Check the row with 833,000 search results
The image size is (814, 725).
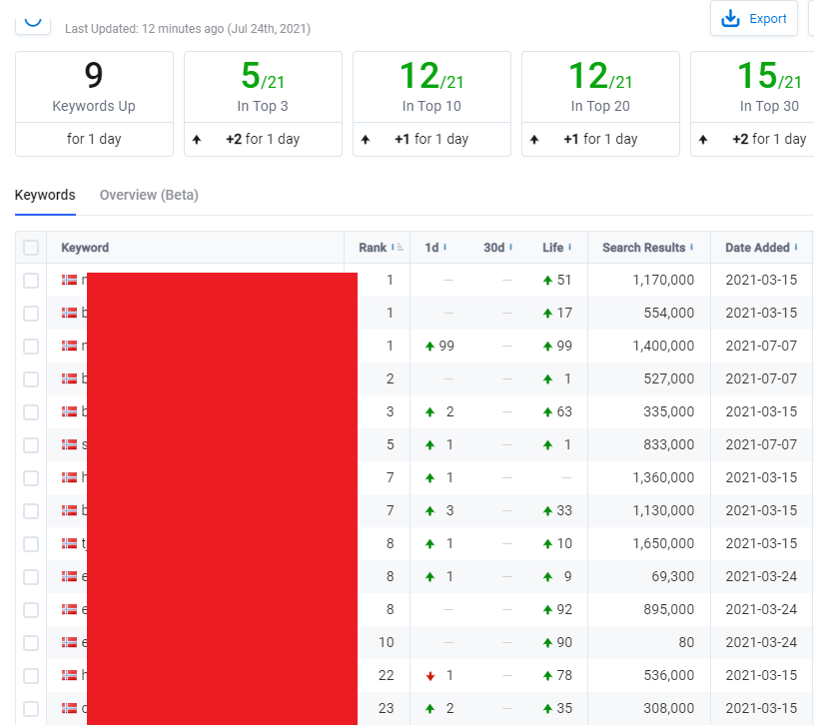[31, 444]
